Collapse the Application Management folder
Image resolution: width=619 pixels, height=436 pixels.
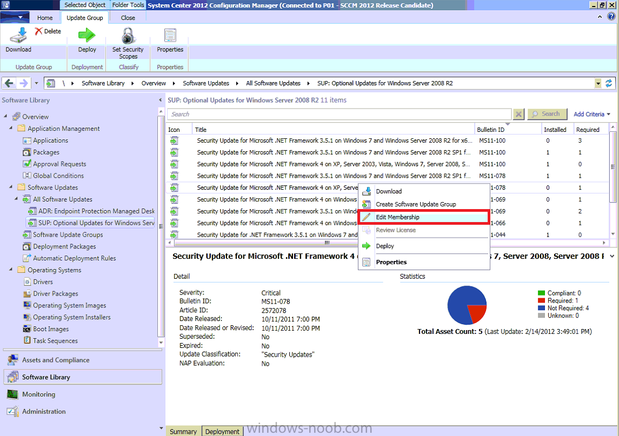pyautogui.click(x=11, y=128)
